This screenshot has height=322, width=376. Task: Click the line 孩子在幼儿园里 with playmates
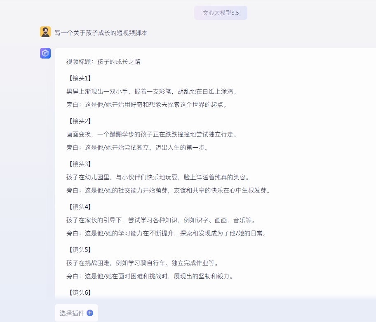click(x=158, y=177)
